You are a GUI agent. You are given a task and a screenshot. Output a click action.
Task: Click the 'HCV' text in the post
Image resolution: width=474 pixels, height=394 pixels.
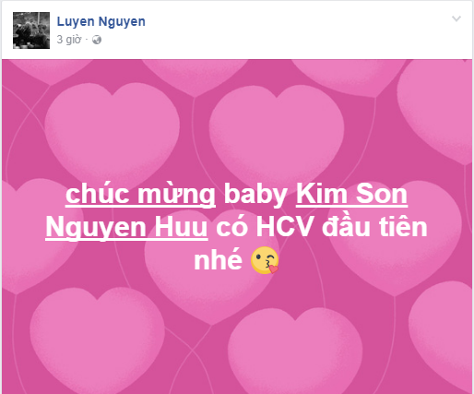pos(285,227)
